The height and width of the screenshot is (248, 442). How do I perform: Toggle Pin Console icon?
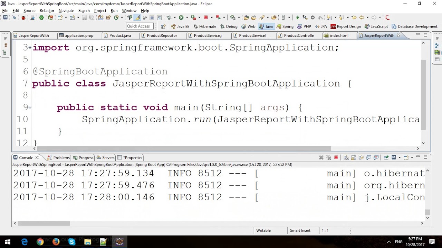(x=386, y=157)
